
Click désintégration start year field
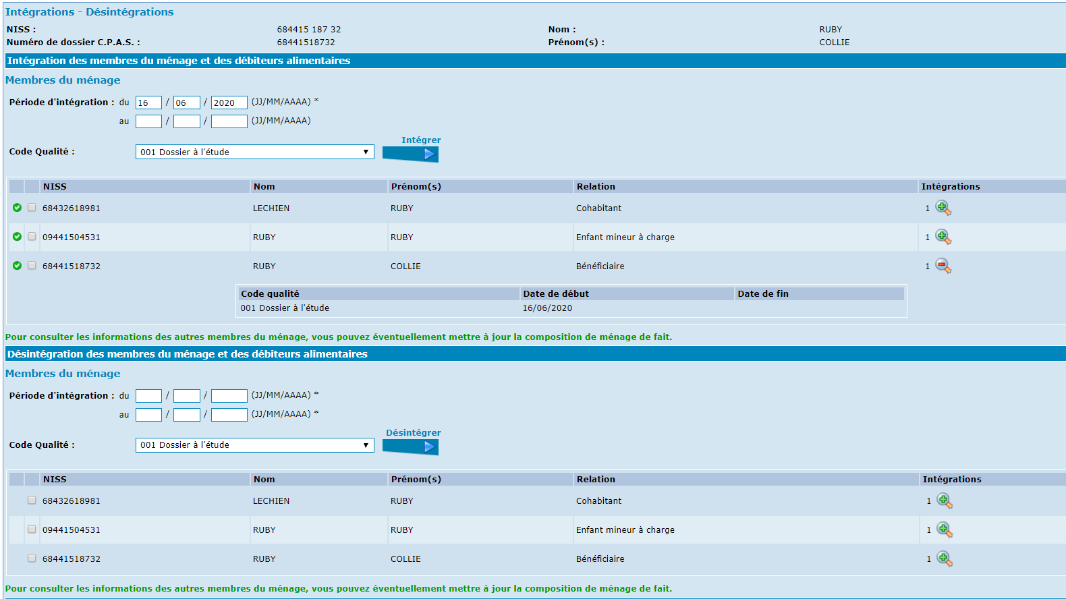point(229,396)
